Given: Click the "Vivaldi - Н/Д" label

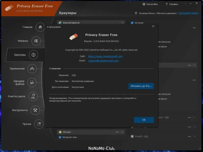Looking at the screenshot, I should (141, 136).
